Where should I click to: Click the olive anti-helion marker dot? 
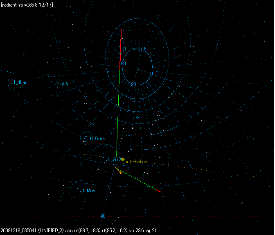coord(123,159)
